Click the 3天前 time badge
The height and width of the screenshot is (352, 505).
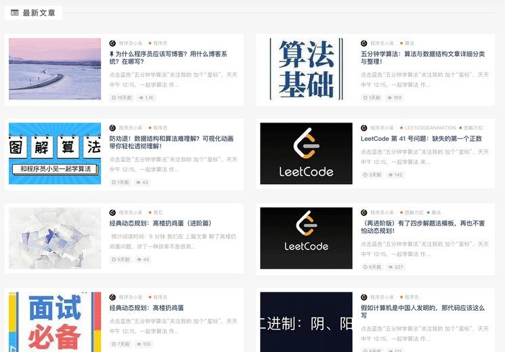point(372,175)
